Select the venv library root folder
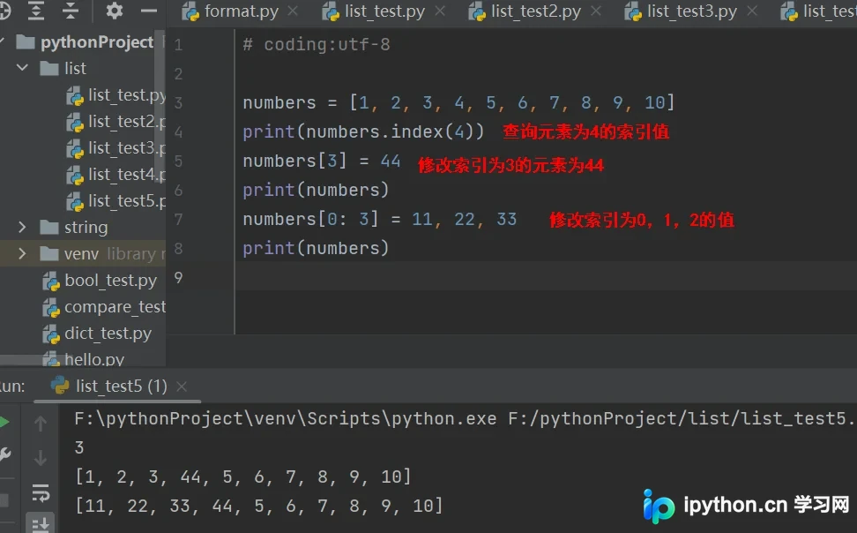857x533 pixels. click(102, 254)
